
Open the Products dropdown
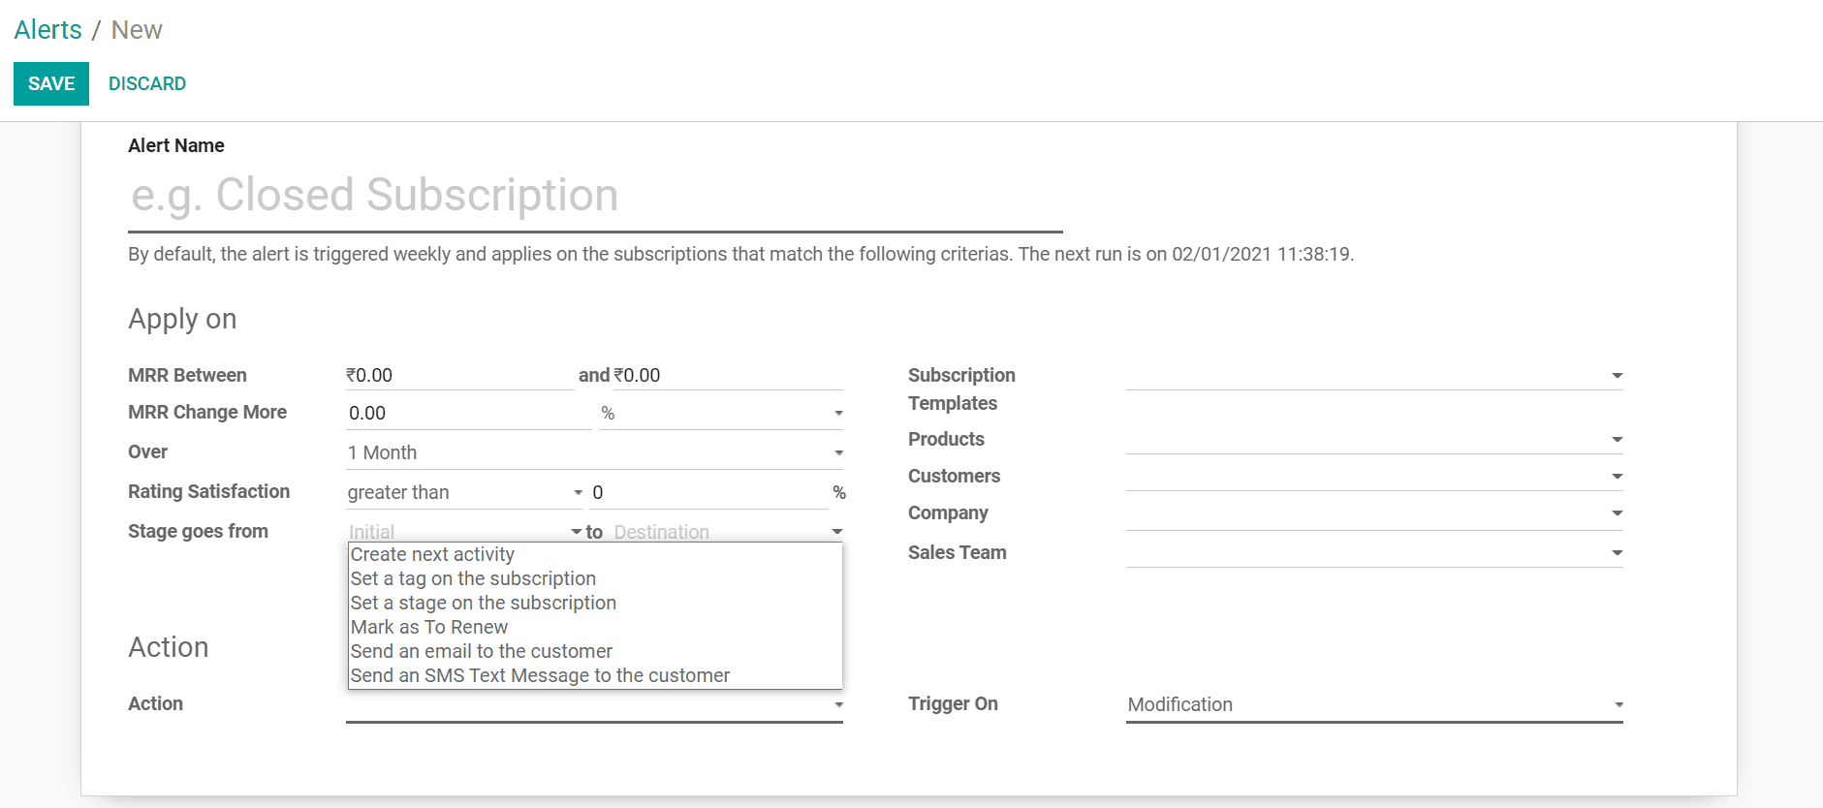click(x=1374, y=440)
